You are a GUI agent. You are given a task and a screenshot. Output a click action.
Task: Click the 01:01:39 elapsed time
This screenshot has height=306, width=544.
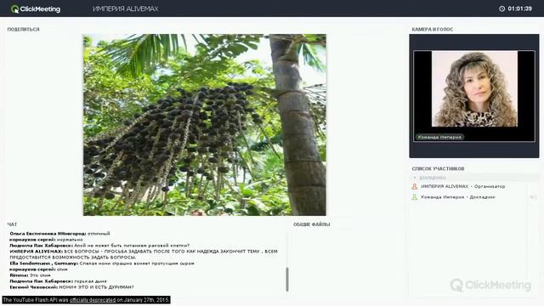(519, 8)
